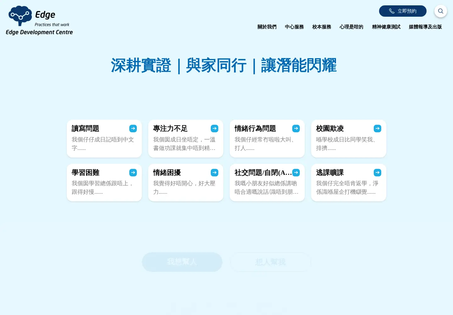Open the 校園欺凌 card title
The height and width of the screenshot is (315, 453).
click(330, 129)
